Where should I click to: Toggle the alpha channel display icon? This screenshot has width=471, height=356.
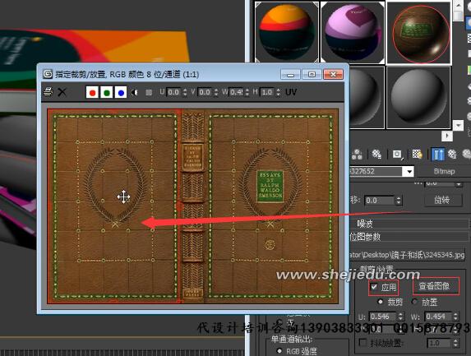click(x=134, y=93)
